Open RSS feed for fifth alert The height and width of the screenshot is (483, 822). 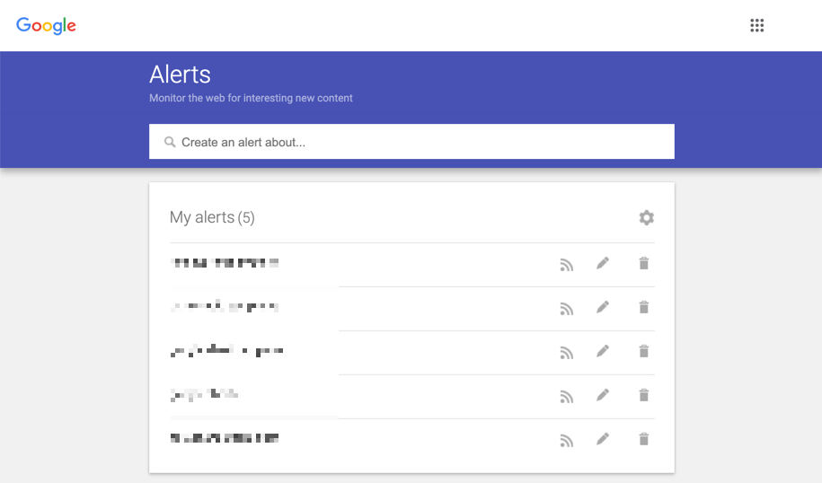point(566,440)
